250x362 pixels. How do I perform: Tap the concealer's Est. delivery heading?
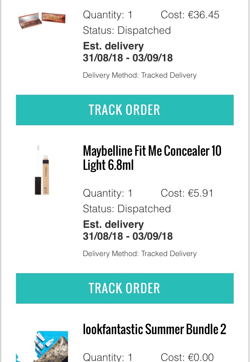pyautogui.click(x=113, y=224)
